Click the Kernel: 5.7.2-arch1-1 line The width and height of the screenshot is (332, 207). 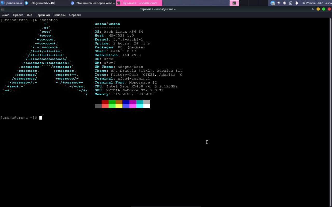pyautogui.click(x=119, y=39)
